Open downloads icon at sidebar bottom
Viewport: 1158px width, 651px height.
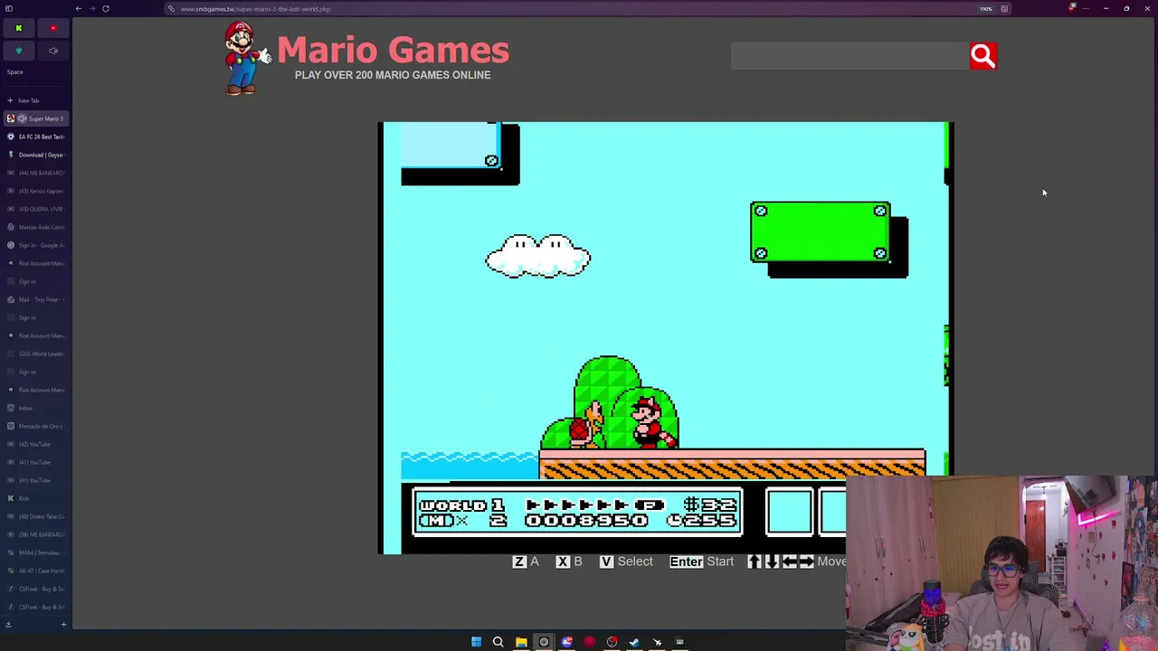(x=8, y=624)
